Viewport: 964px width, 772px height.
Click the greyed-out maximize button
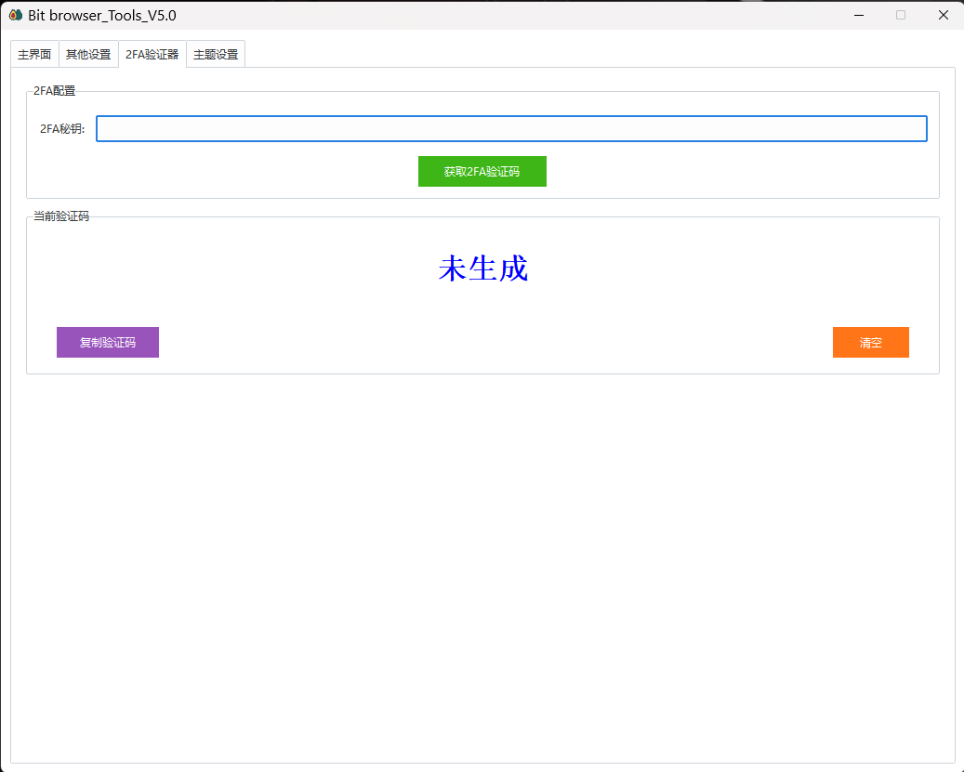coord(900,15)
